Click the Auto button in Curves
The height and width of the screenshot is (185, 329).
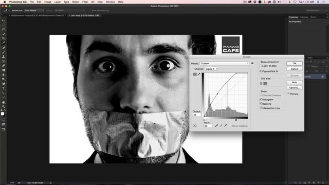click(x=295, y=82)
